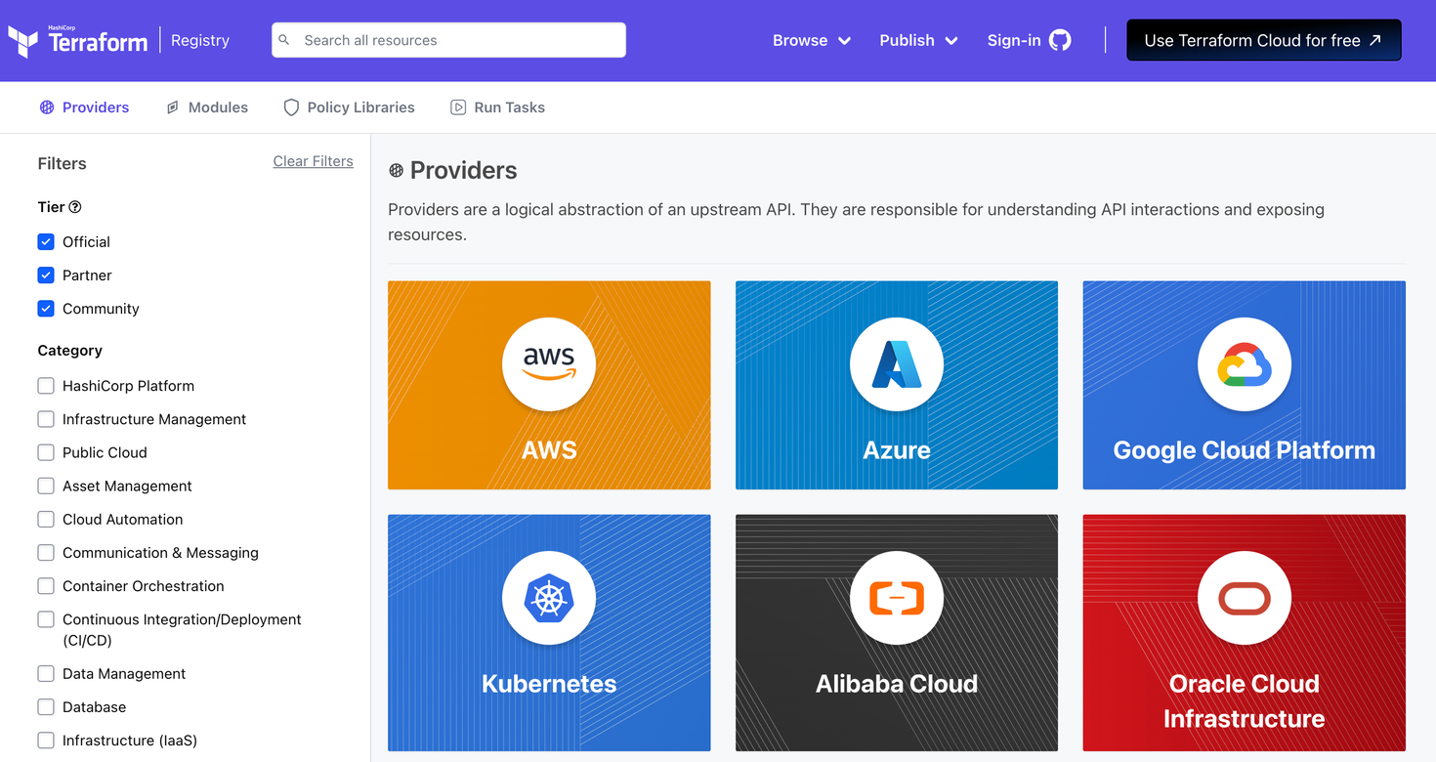Image resolution: width=1436 pixels, height=762 pixels.
Task: Check the Asset Management category
Action: (x=46, y=486)
